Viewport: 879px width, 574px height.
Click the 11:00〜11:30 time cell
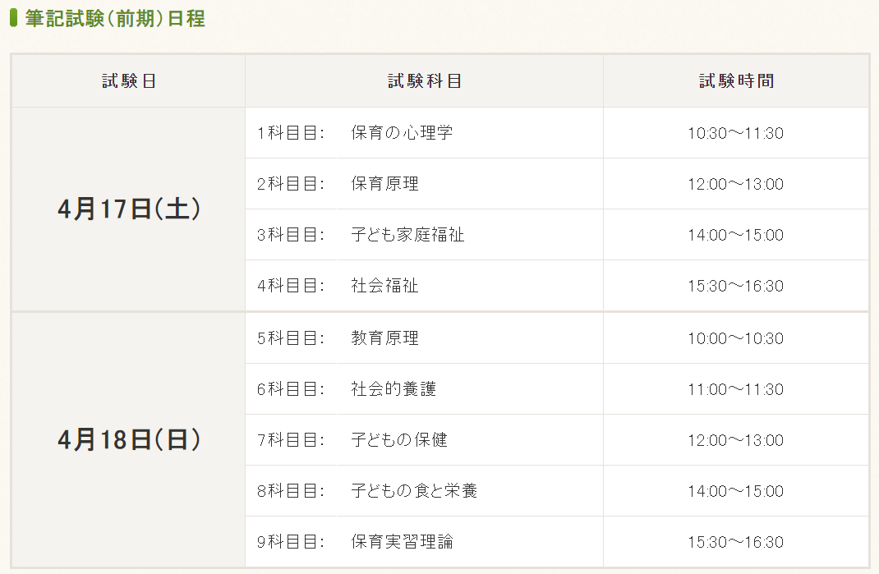click(736, 389)
